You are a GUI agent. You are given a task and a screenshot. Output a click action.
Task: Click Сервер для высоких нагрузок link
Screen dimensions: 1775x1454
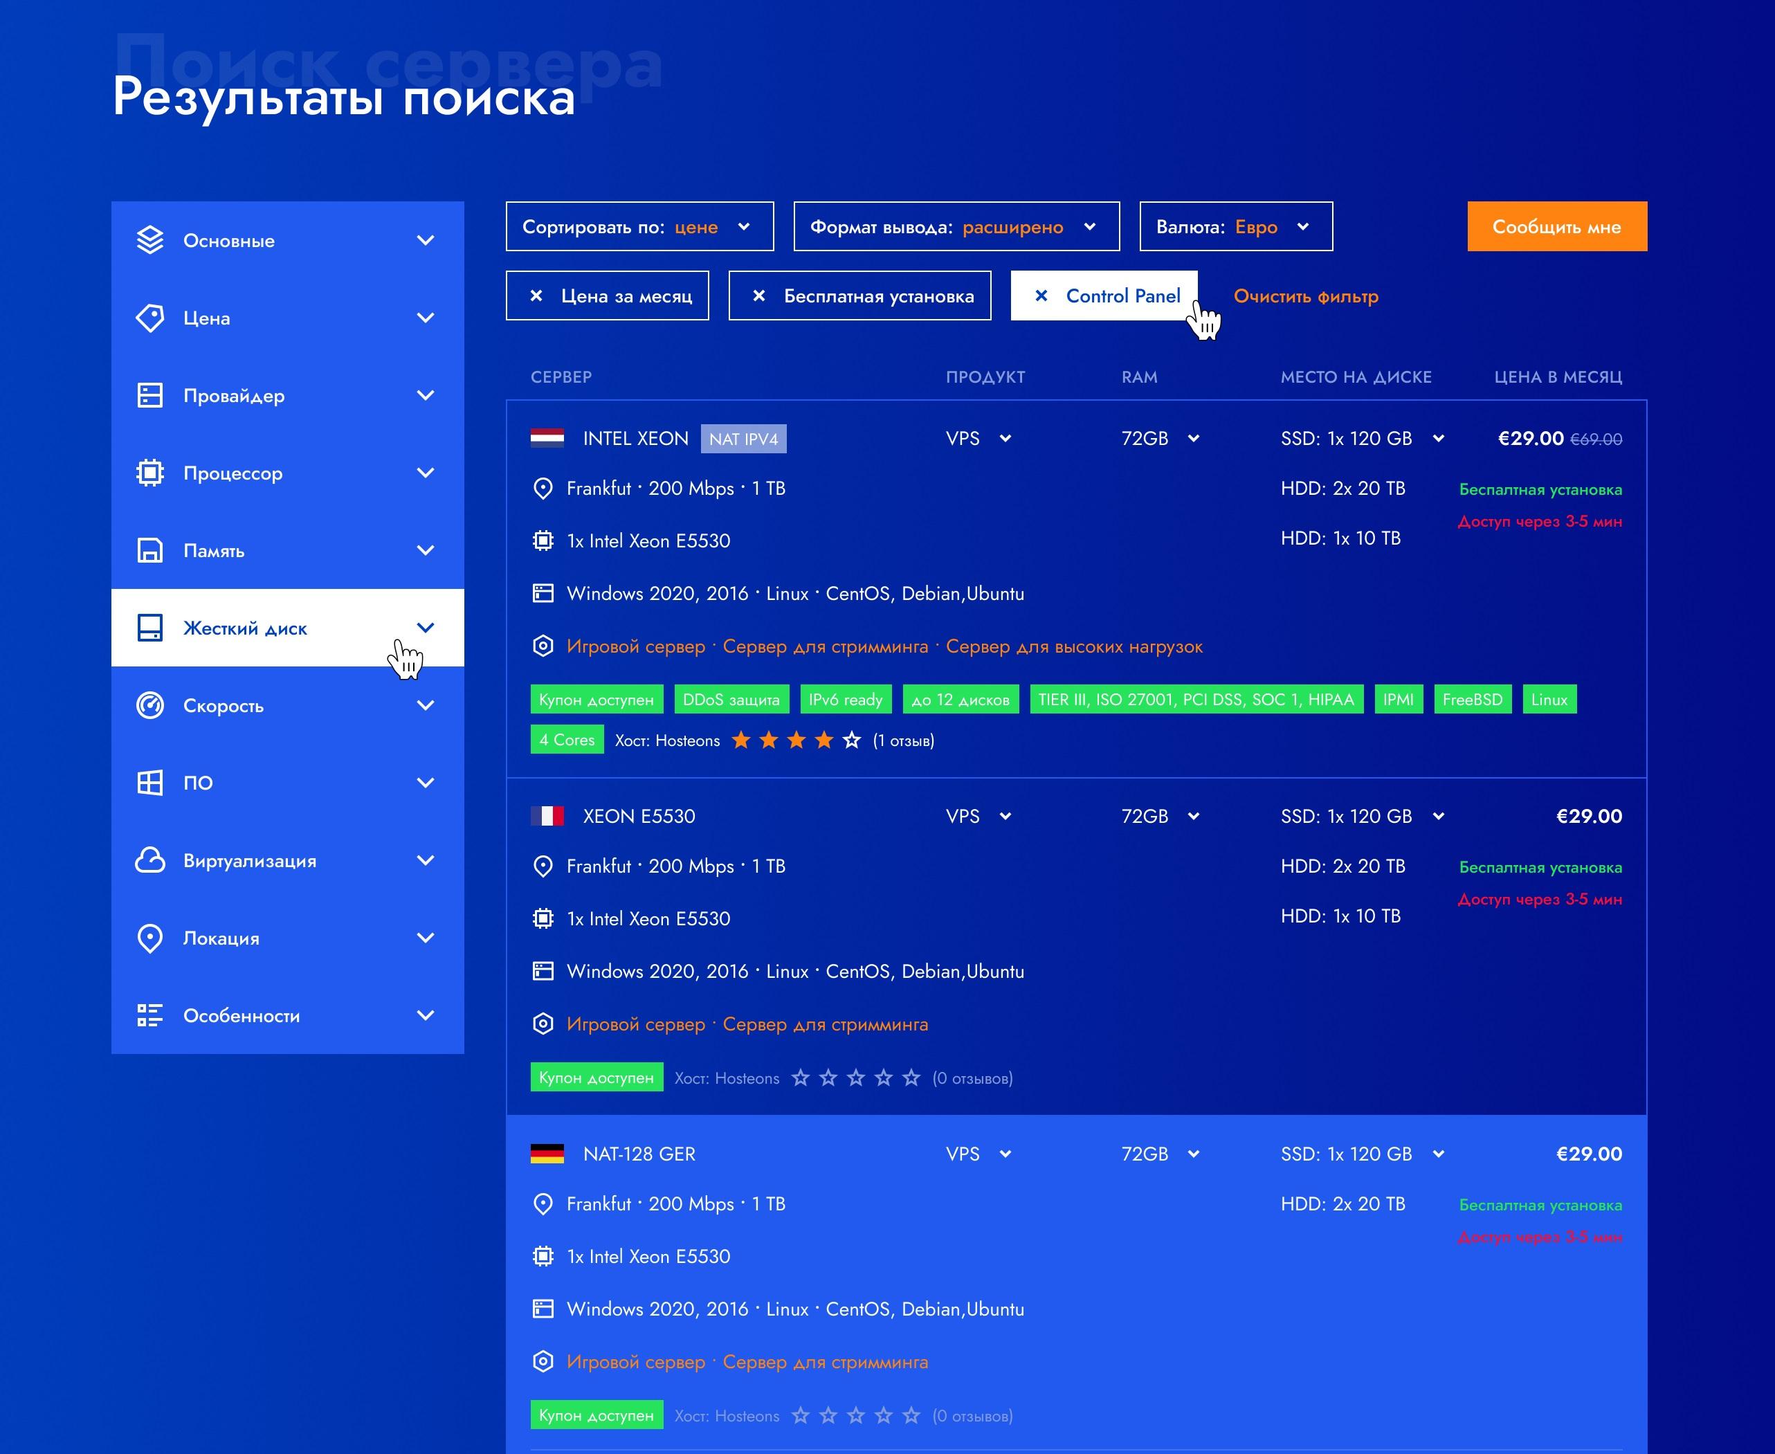click(1074, 646)
